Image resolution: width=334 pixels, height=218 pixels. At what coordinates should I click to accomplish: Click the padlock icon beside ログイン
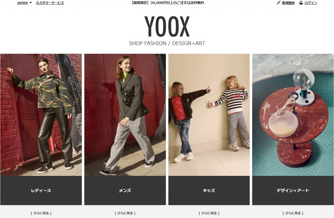(301, 3)
